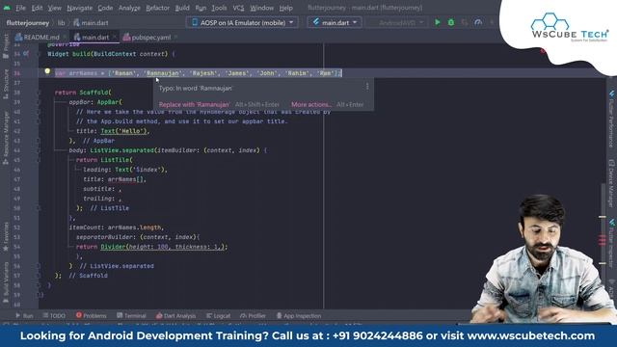Click the yellow lightbulb quick-fix icon
This screenshot has width=617, height=347.
pyautogui.click(x=47, y=71)
